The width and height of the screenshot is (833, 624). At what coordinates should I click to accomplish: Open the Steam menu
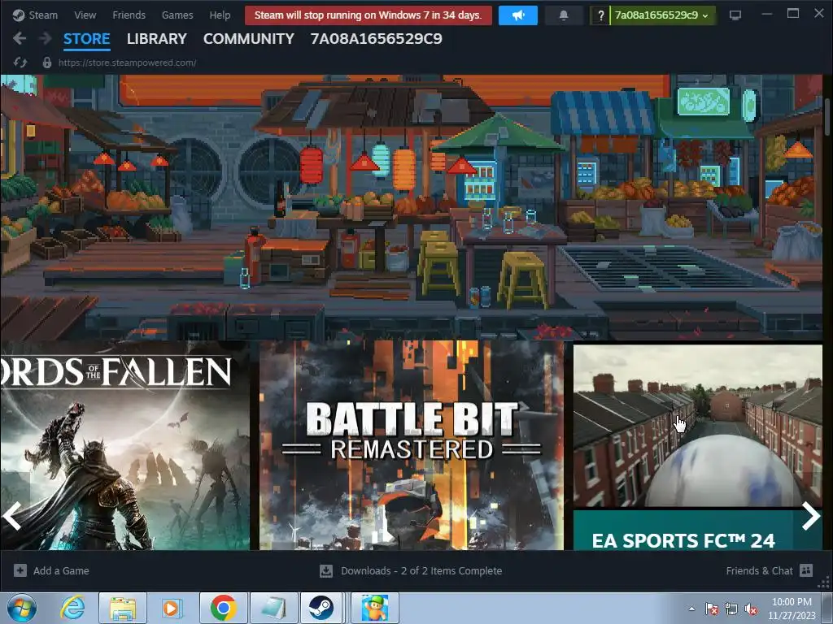point(35,15)
